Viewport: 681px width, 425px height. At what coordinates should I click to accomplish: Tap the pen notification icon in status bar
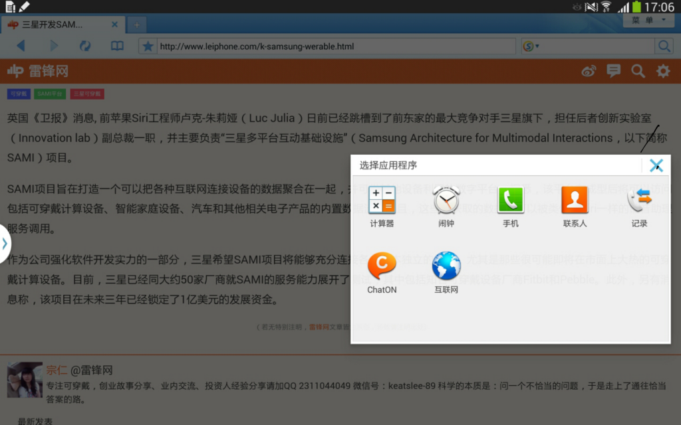click(25, 7)
